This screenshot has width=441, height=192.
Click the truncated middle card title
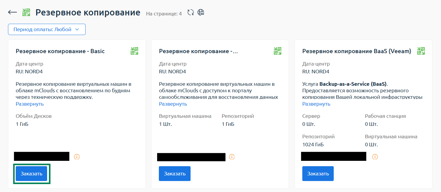[x=198, y=51]
